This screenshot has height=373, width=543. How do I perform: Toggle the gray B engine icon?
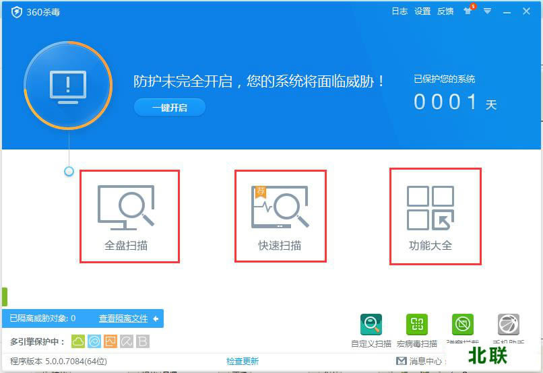point(143,341)
